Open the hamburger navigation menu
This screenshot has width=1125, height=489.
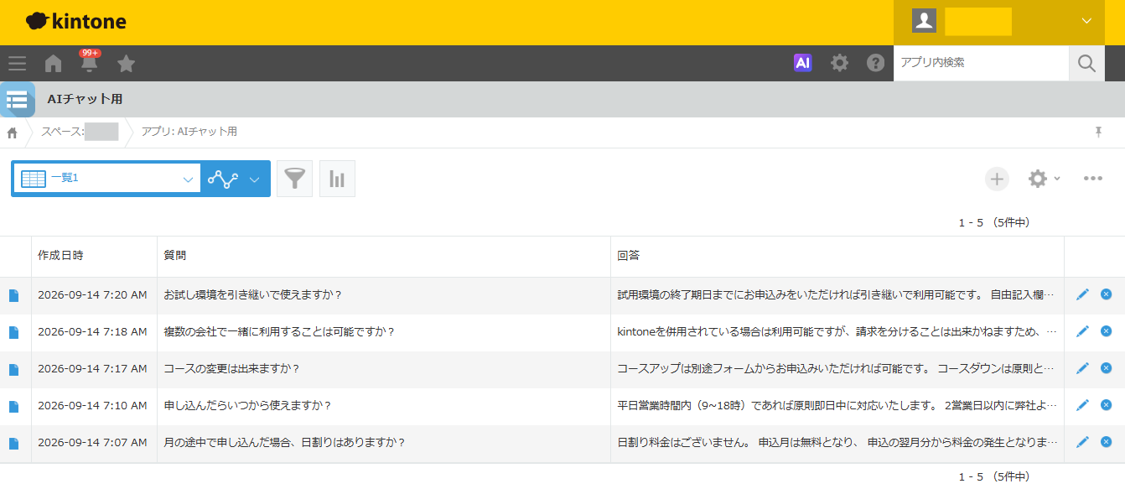17,63
